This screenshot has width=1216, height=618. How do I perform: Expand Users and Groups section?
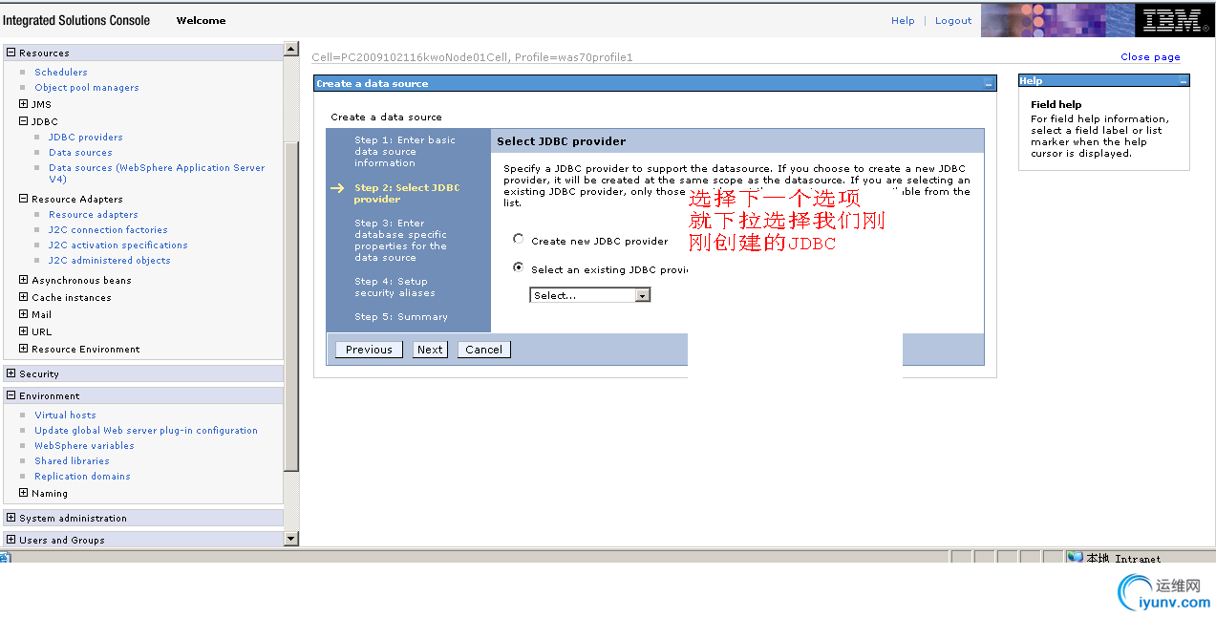click(x=11, y=540)
